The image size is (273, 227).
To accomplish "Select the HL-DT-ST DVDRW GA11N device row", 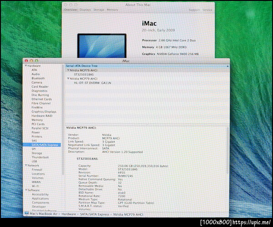I will (x=92, y=83).
